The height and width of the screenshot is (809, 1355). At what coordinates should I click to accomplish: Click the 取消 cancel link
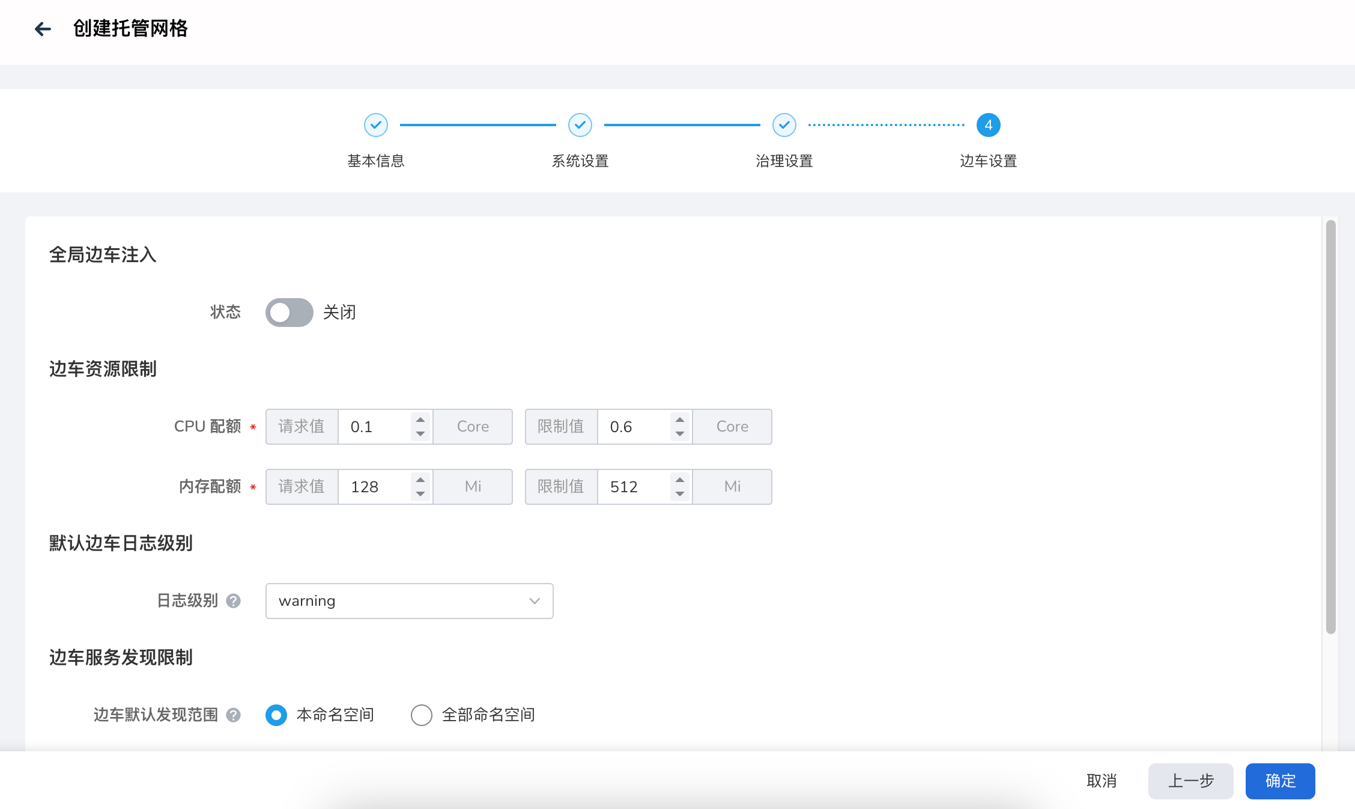[x=1101, y=781]
